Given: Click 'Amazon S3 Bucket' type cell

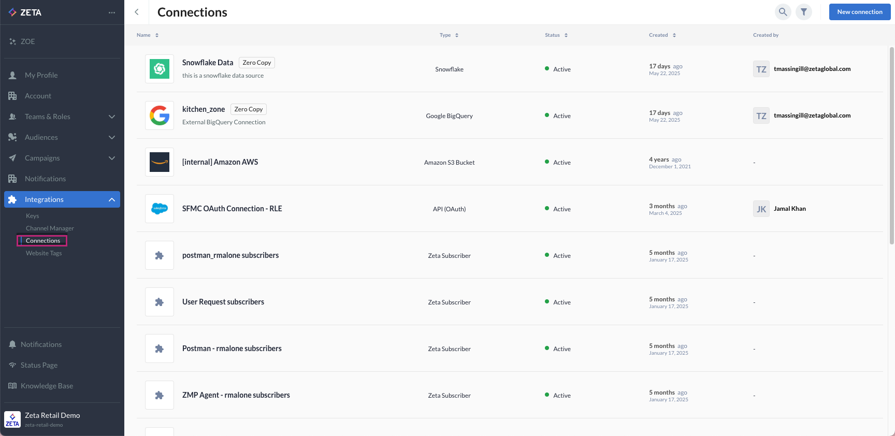Looking at the screenshot, I should point(449,163).
